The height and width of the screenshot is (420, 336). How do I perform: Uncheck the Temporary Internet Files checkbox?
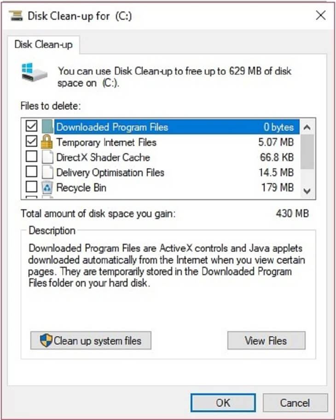tap(31, 142)
